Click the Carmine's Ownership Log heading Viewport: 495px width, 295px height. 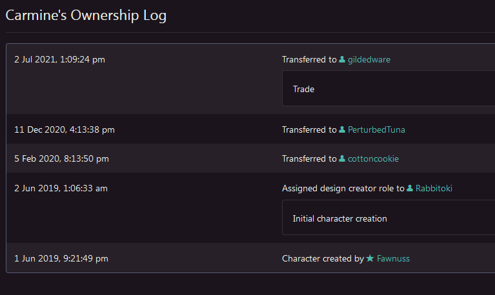86,15
